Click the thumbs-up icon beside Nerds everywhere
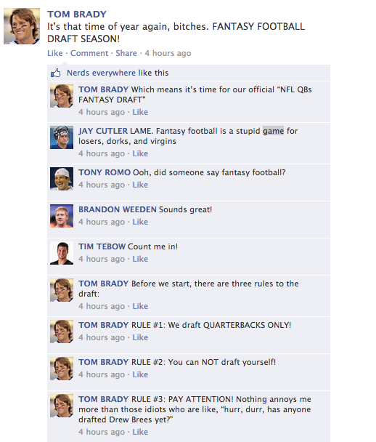Viewport: 376px width, 442px height. tap(55, 73)
